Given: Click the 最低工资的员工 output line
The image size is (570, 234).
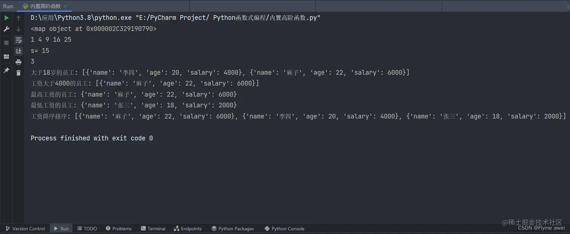Looking at the screenshot, I should click(x=134, y=105).
